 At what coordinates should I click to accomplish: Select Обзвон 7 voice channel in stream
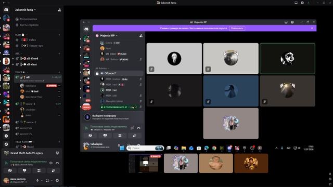[x=119, y=73]
